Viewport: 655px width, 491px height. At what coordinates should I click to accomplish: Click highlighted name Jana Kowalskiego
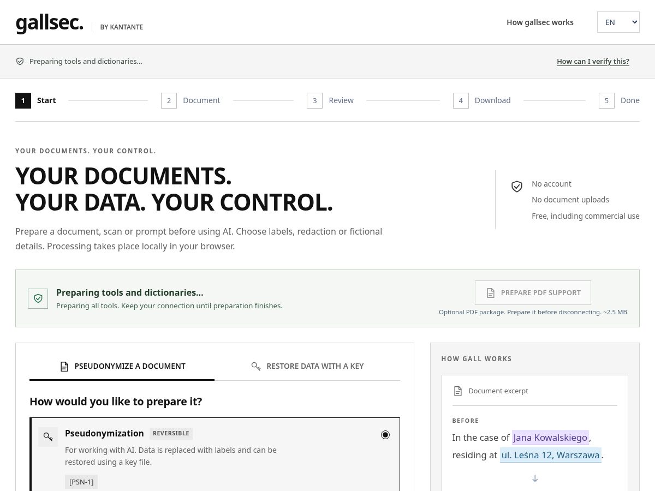550,438
